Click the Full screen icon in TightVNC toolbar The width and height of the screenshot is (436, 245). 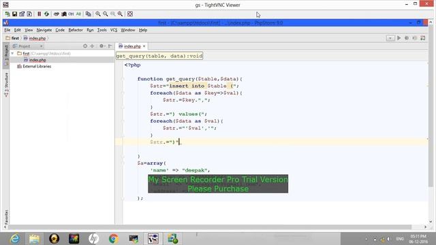(x=130, y=14)
